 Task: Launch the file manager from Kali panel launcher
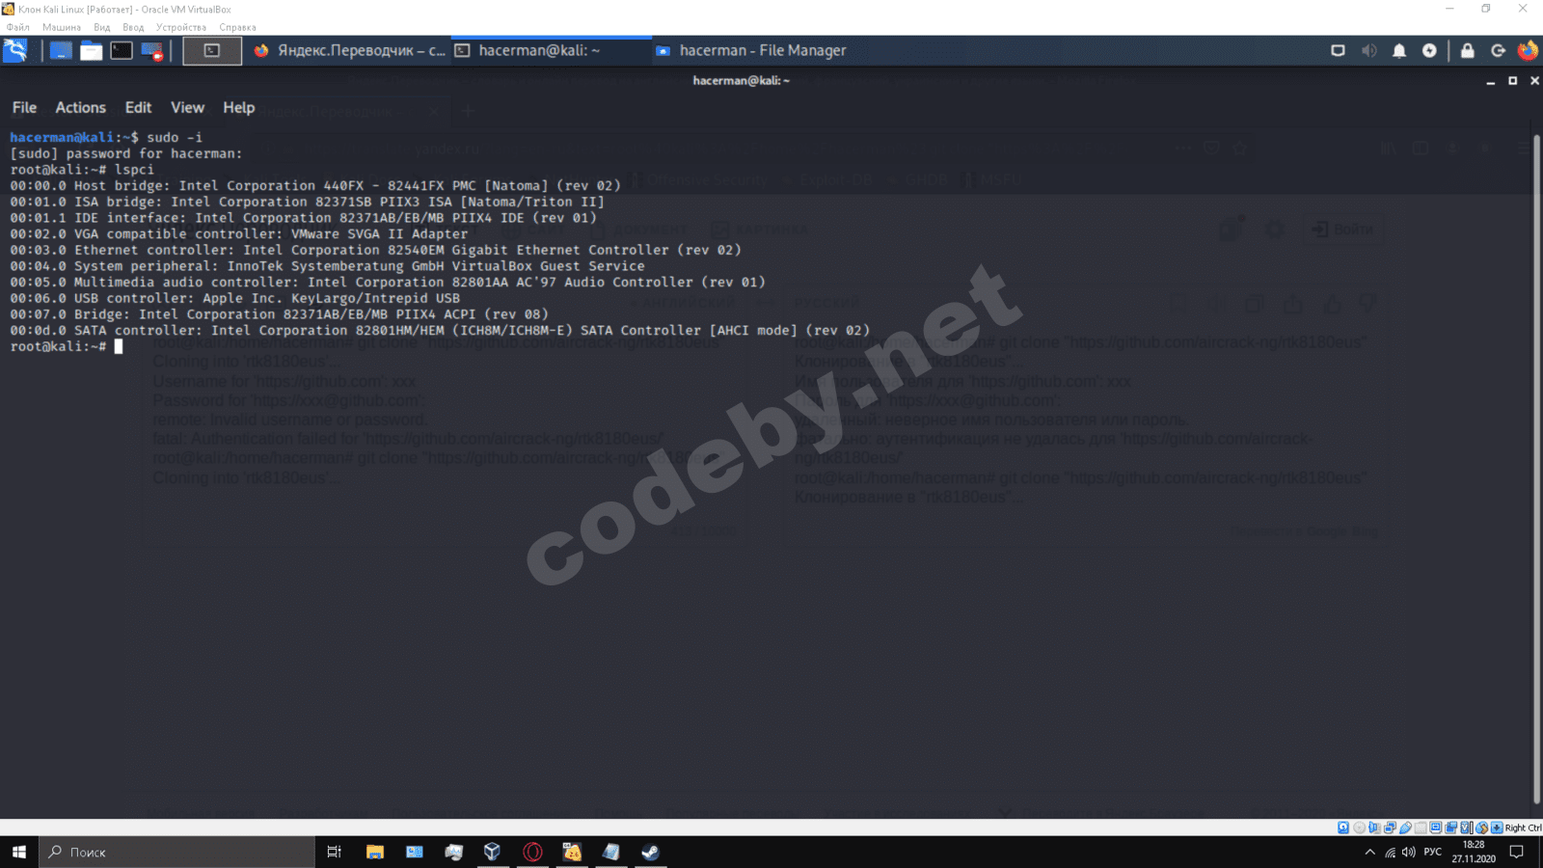click(92, 50)
